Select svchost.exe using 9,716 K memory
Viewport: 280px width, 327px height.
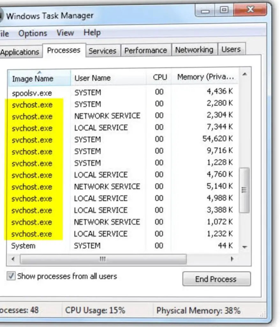123,151
